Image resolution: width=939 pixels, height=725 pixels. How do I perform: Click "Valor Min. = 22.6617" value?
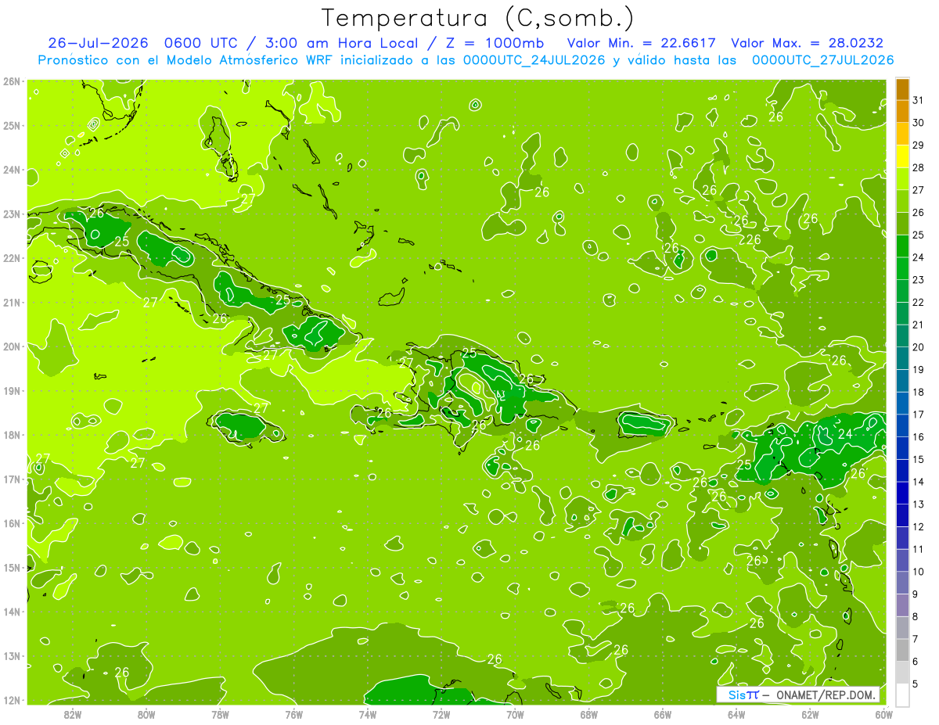click(640, 43)
